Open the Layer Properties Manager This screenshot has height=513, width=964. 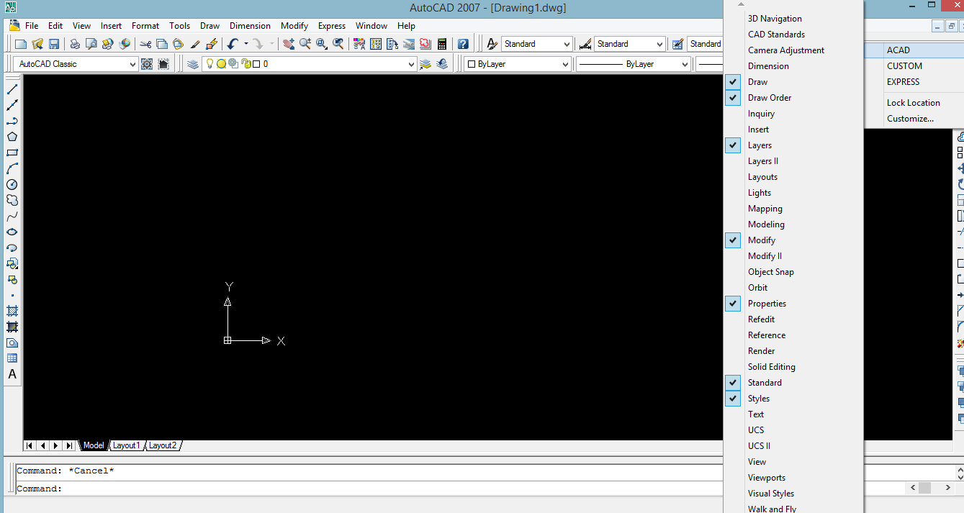pyautogui.click(x=193, y=63)
